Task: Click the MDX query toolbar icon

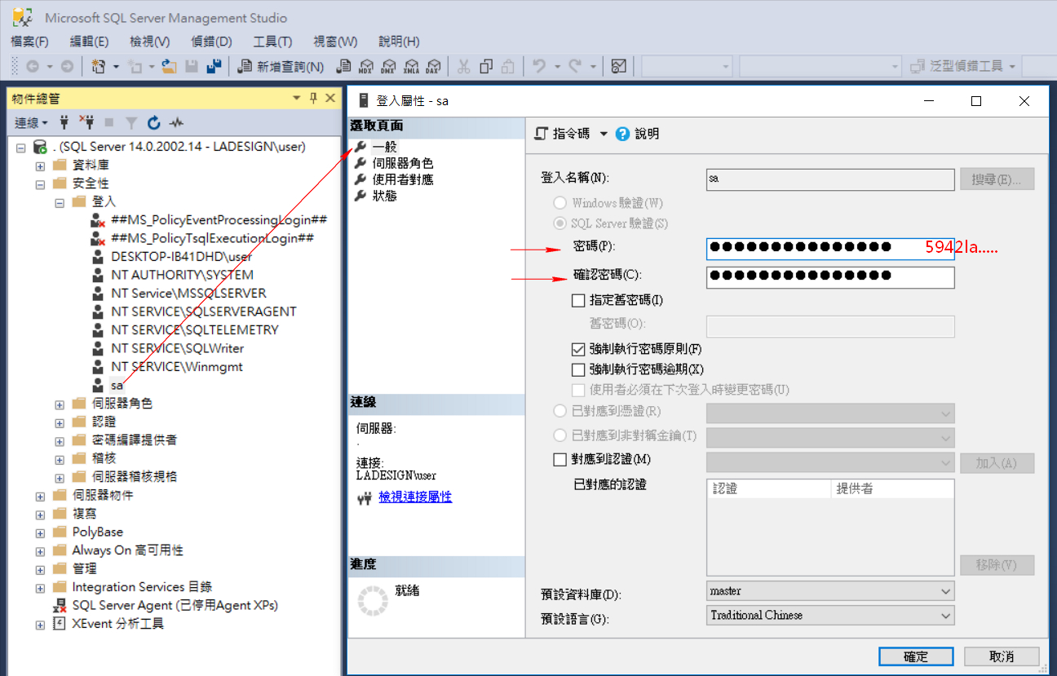Action: click(367, 66)
